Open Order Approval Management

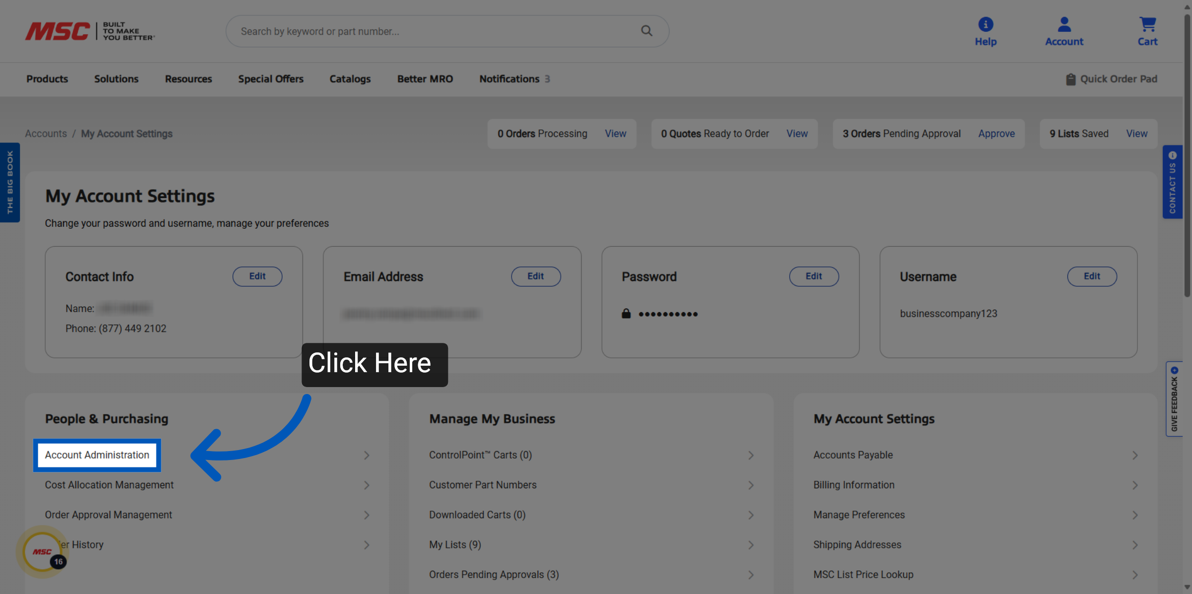pyautogui.click(x=108, y=515)
